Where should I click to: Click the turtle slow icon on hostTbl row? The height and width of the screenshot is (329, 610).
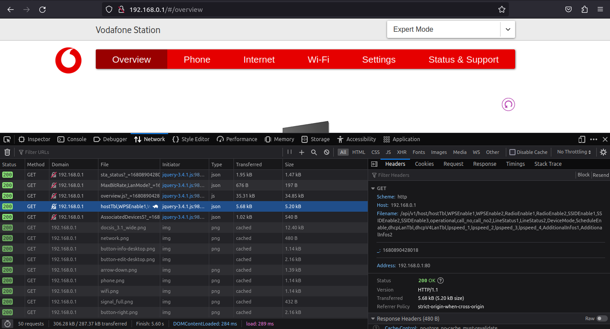pos(155,206)
